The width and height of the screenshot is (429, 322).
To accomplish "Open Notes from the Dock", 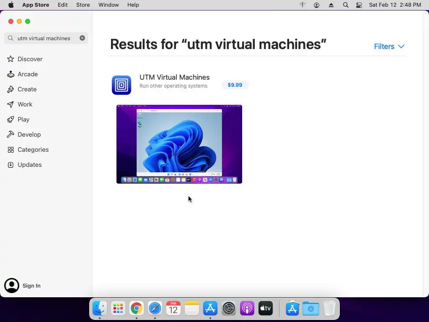I will pyautogui.click(x=192, y=308).
